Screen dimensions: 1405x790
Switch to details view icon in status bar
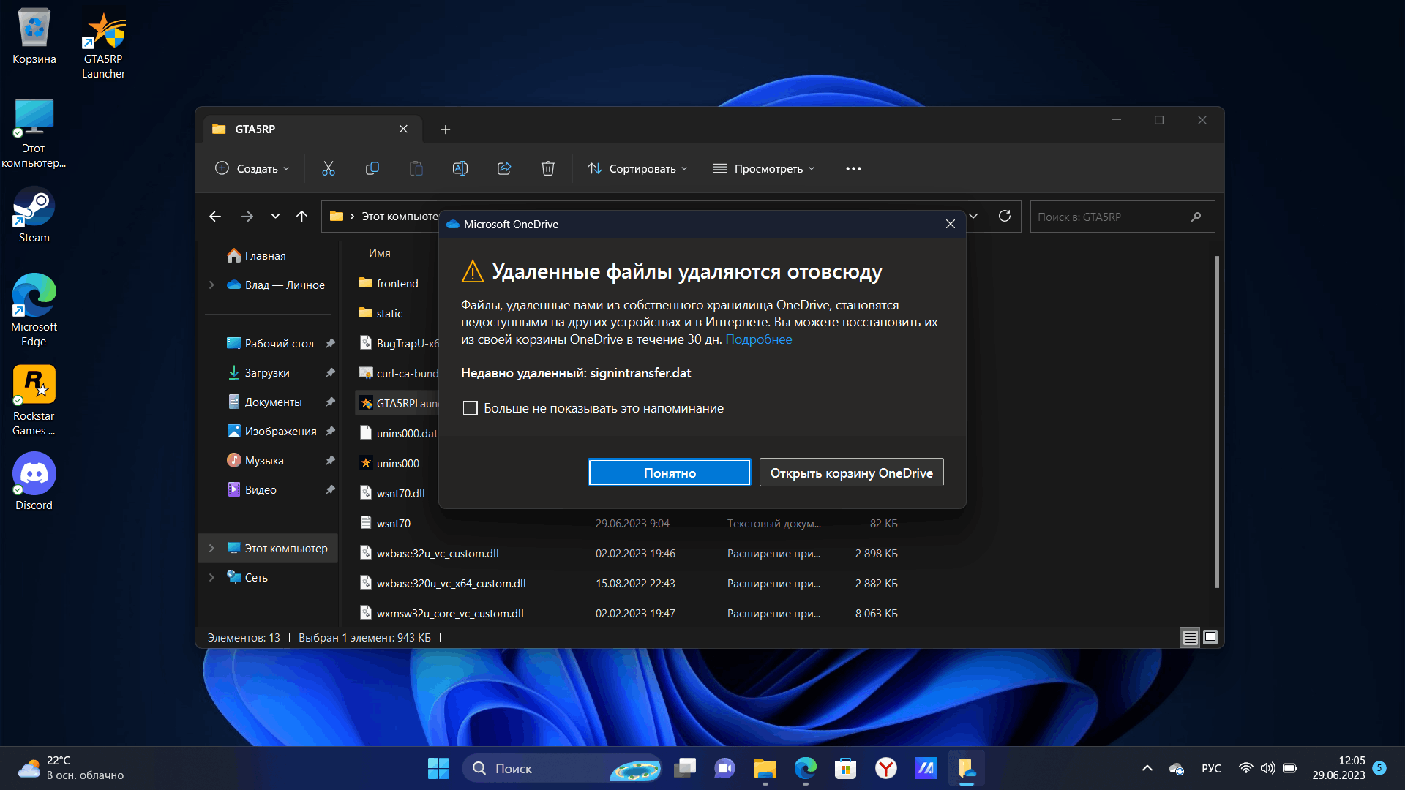pos(1190,638)
